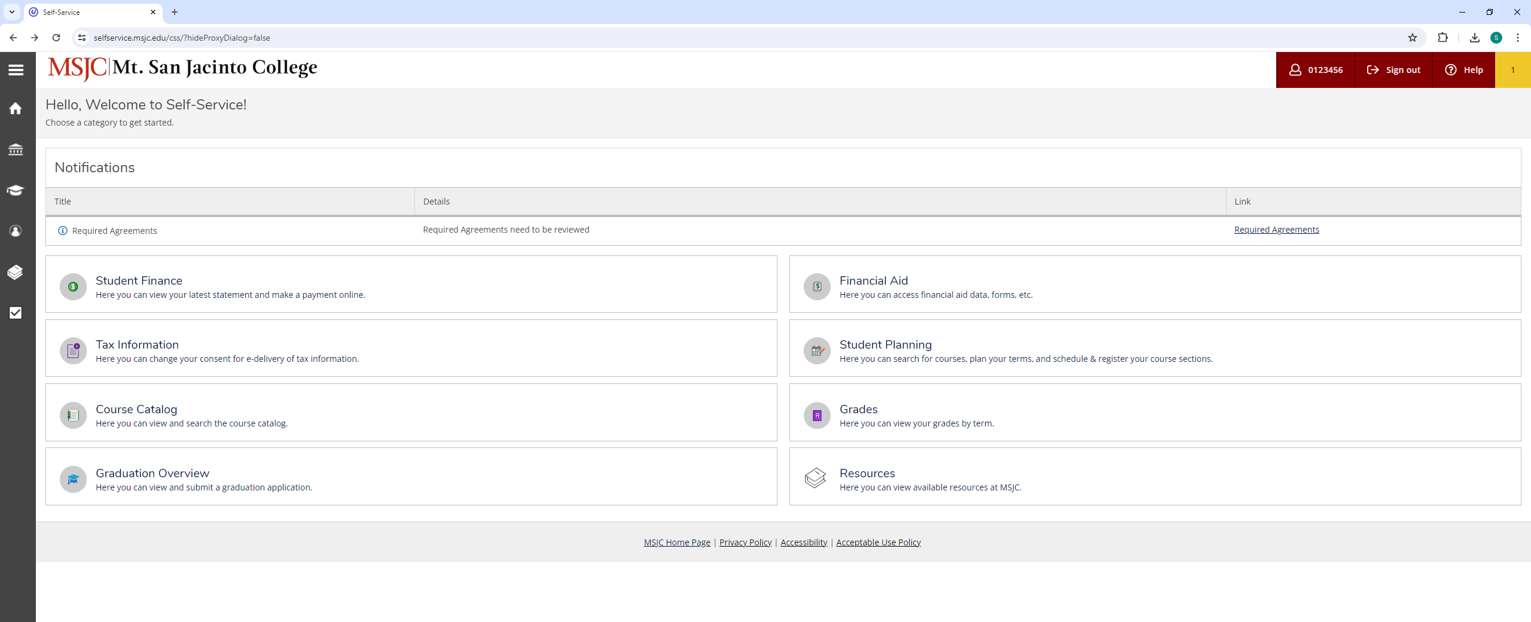The image size is (1531, 622).
Task: Select the Academics graduation cap sidebar icon
Action: click(16, 190)
